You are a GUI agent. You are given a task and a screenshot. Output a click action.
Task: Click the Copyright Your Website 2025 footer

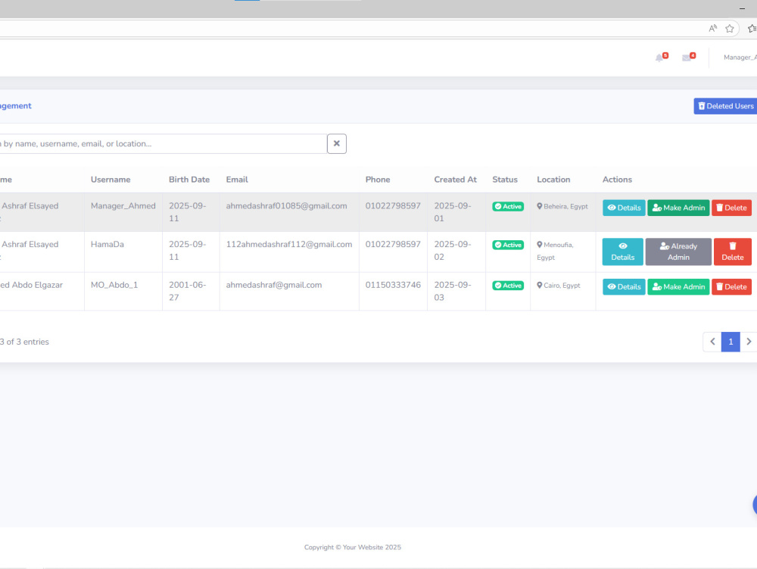pyautogui.click(x=353, y=547)
